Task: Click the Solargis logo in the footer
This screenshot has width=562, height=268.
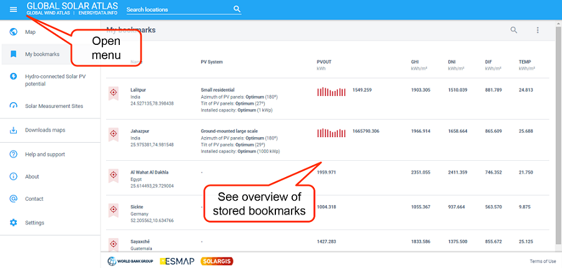Action: 217,261
